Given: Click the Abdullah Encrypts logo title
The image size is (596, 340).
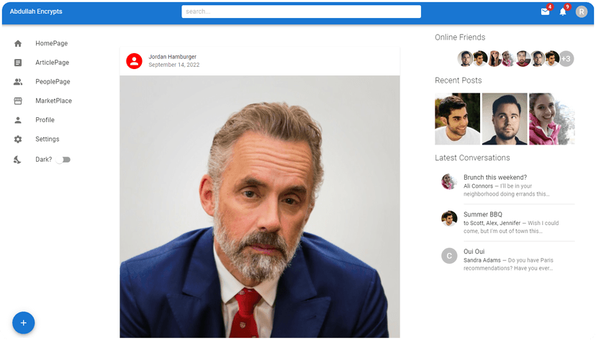Looking at the screenshot, I should (36, 12).
